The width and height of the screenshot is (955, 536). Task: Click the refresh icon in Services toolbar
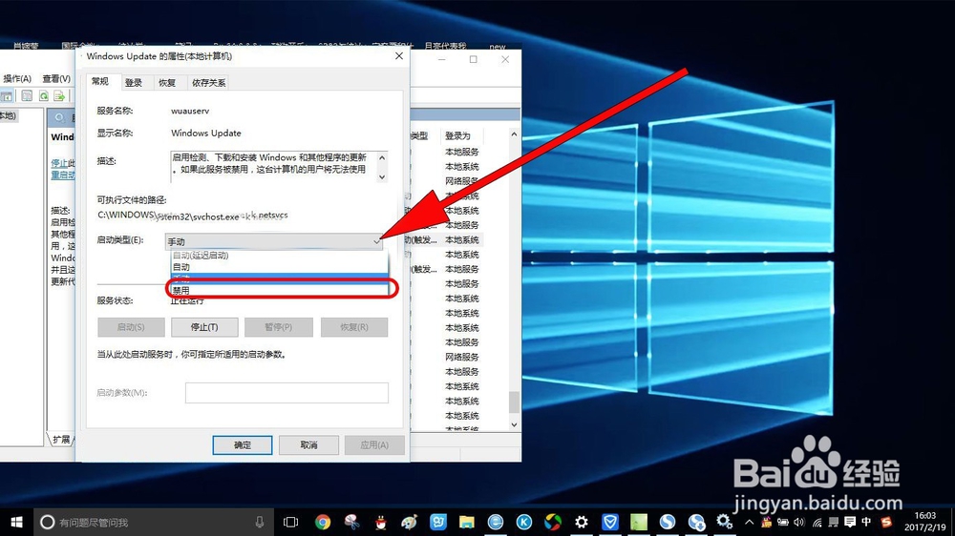tap(44, 95)
